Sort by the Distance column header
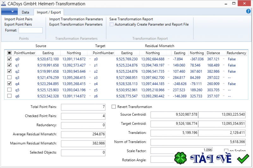The width and height of the screenshot is (253, 168). [213, 53]
